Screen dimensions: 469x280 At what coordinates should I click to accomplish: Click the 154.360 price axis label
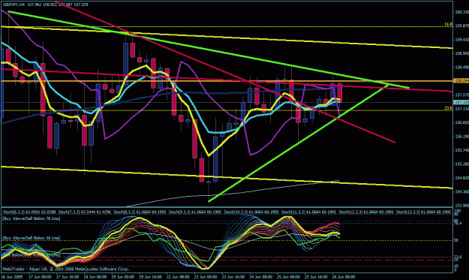461,191
